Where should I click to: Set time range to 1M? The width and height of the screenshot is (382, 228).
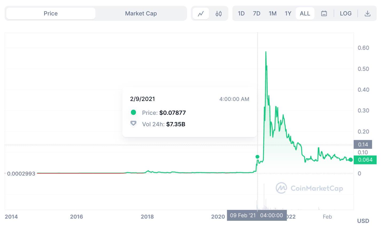pos(272,14)
